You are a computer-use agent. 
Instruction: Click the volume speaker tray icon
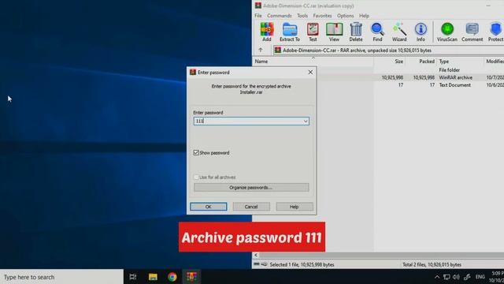tap(456, 277)
